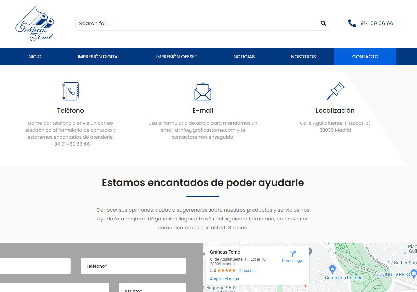Select NOTICIAS in the navigation bar
This screenshot has height=292, width=417.
(x=244, y=57)
